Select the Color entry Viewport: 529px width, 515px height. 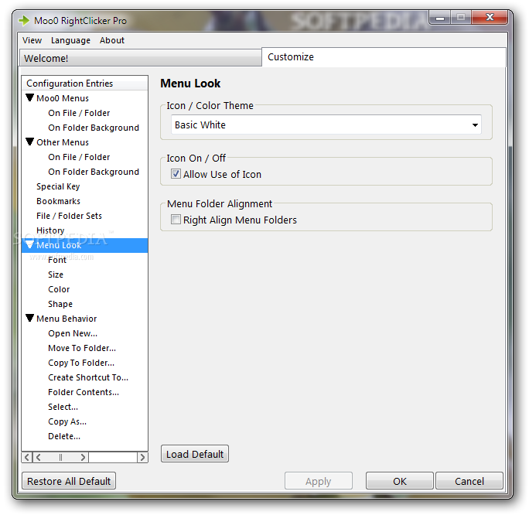click(59, 289)
